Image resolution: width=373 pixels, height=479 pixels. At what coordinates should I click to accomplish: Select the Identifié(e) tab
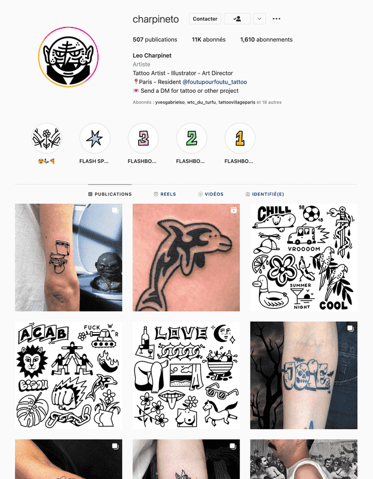265,194
